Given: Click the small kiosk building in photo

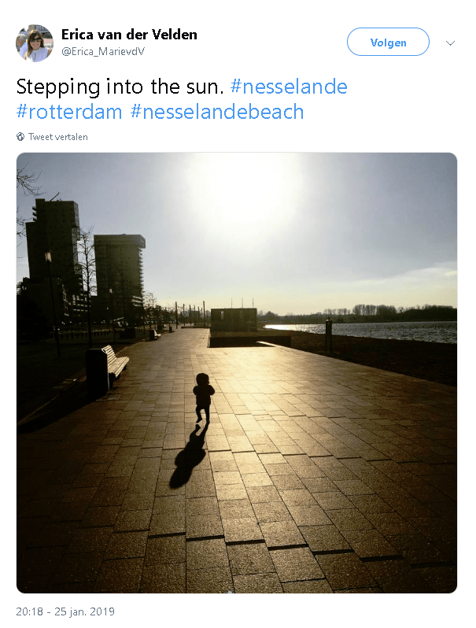Looking at the screenshot, I should pyautogui.click(x=234, y=320).
